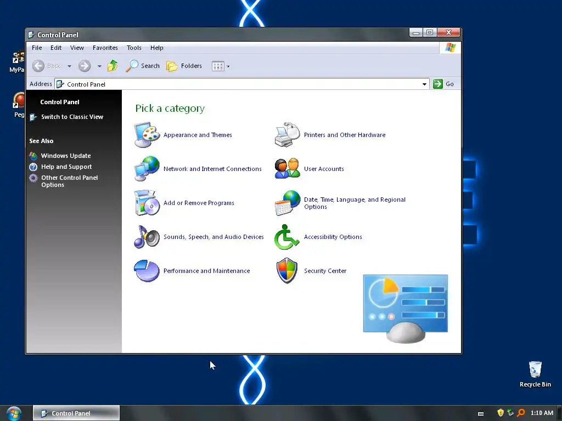
Task: Expand the Views dropdown arrow
Action: point(228,66)
